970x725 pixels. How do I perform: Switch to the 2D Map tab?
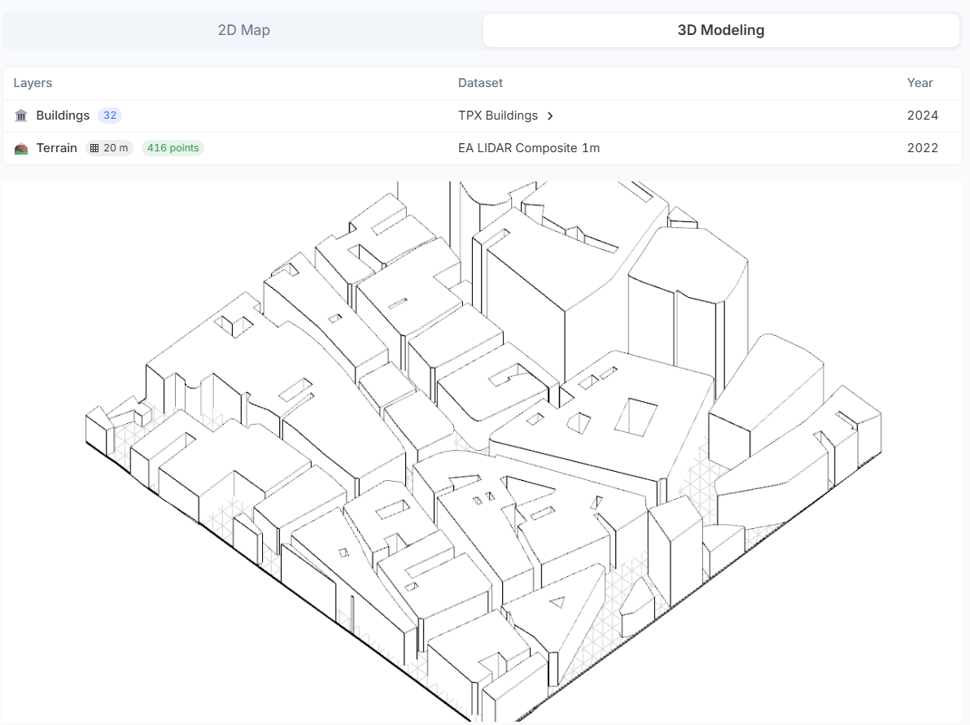(244, 30)
